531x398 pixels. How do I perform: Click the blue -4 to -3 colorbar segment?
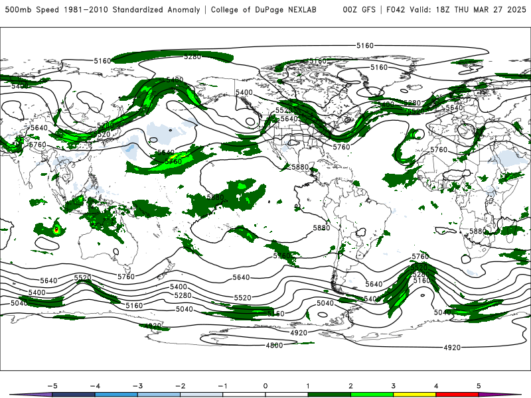coord(116,395)
